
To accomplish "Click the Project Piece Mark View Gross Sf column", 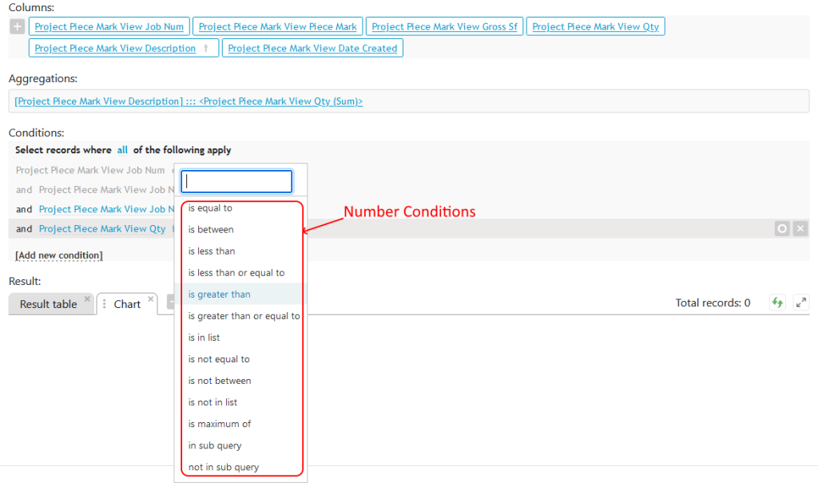I will pos(444,26).
